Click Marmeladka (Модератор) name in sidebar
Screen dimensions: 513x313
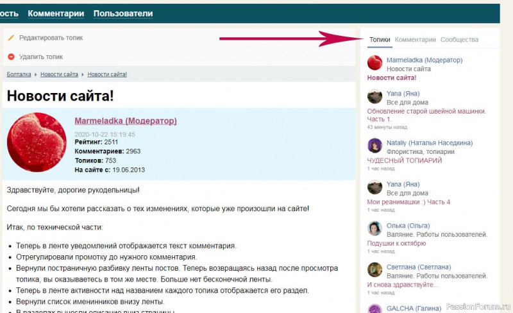pyautogui.click(x=425, y=60)
